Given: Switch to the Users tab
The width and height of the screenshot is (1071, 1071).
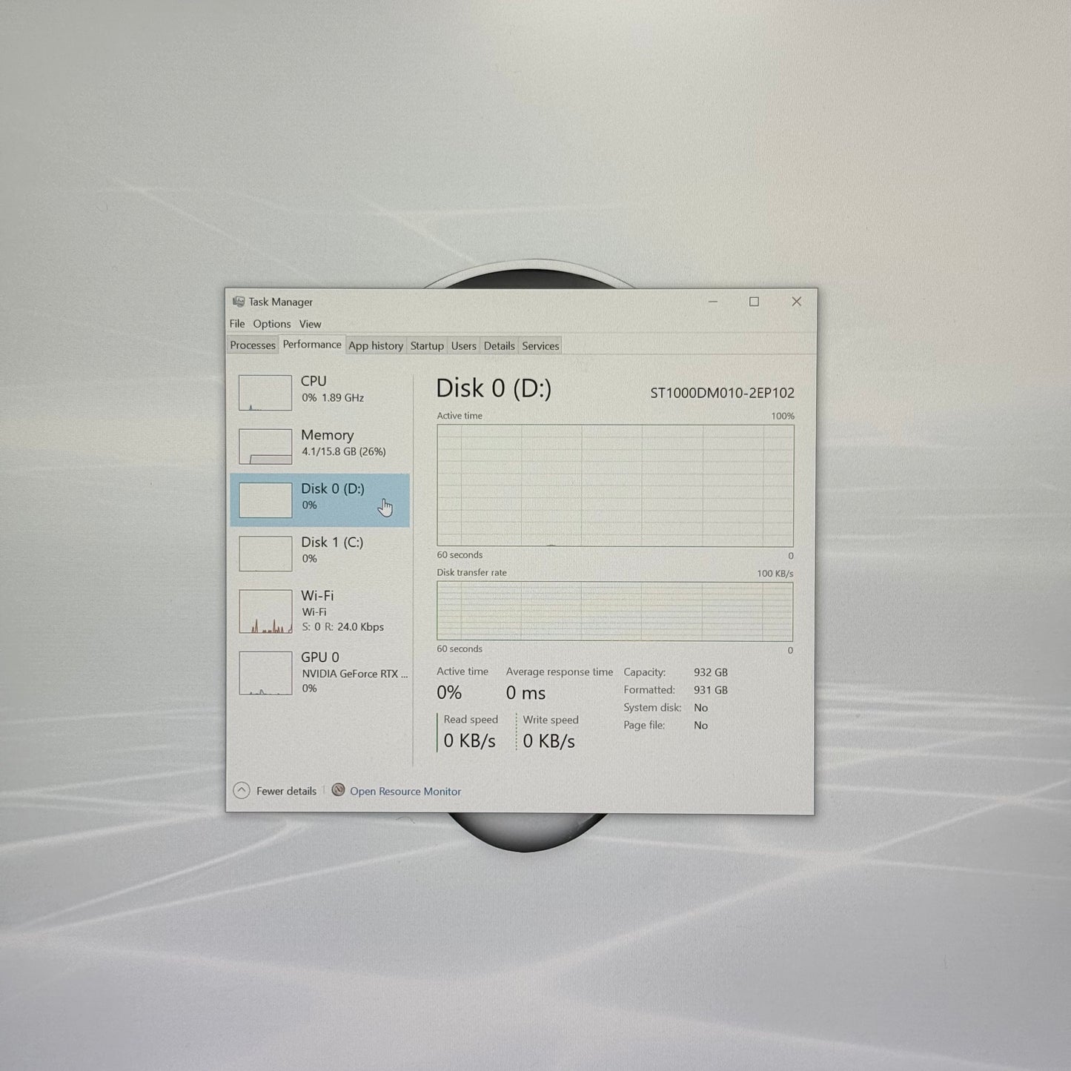Looking at the screenshot, I should pyautogui.click(x=464, y=345).
